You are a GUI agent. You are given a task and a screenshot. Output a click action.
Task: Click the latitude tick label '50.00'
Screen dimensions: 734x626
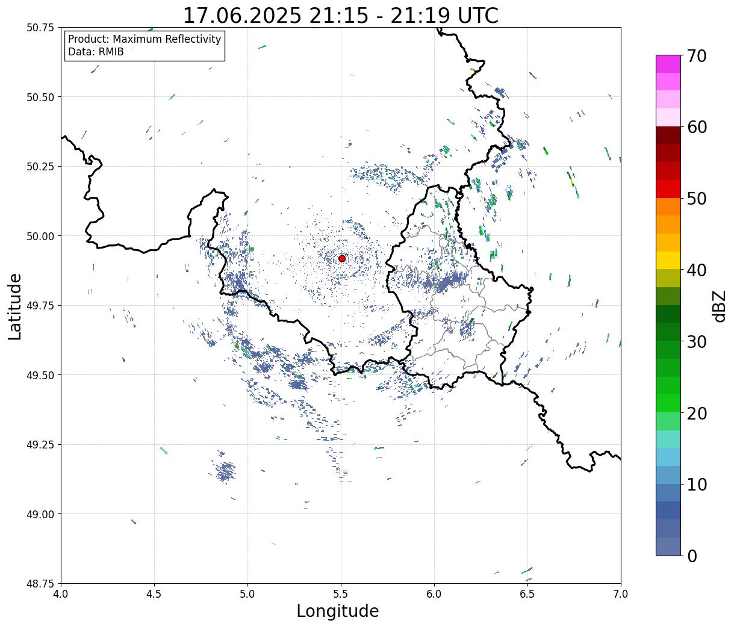coord(40,236)
